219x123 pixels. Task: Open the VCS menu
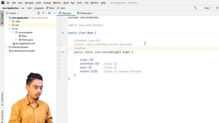[86, 3]
